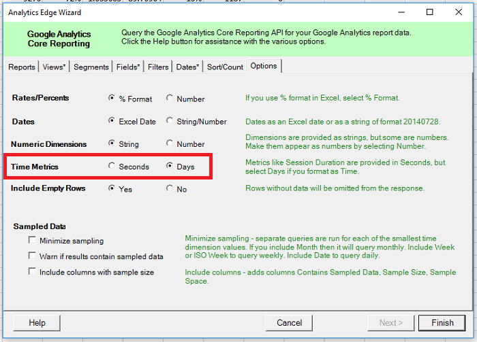Click the Sampled Data section label
The width and height of the screenshot is (477, 342).
pyautogui.click(x=40, y=226)
